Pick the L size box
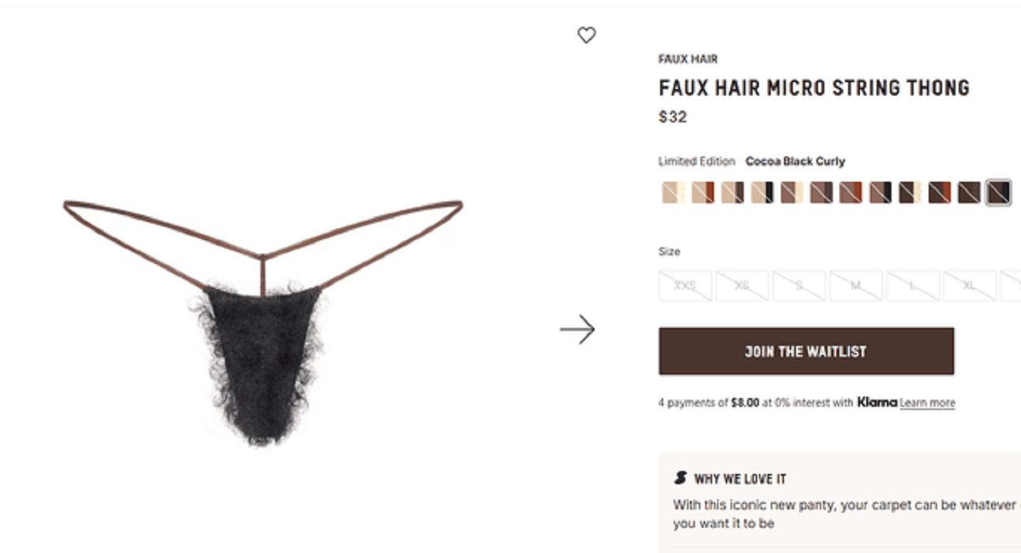 coord(913,285)
